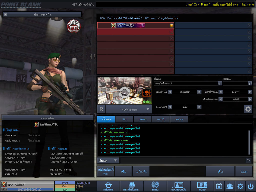
Task: Switch to the ทีม chat tab
Action: click(124, 119)
